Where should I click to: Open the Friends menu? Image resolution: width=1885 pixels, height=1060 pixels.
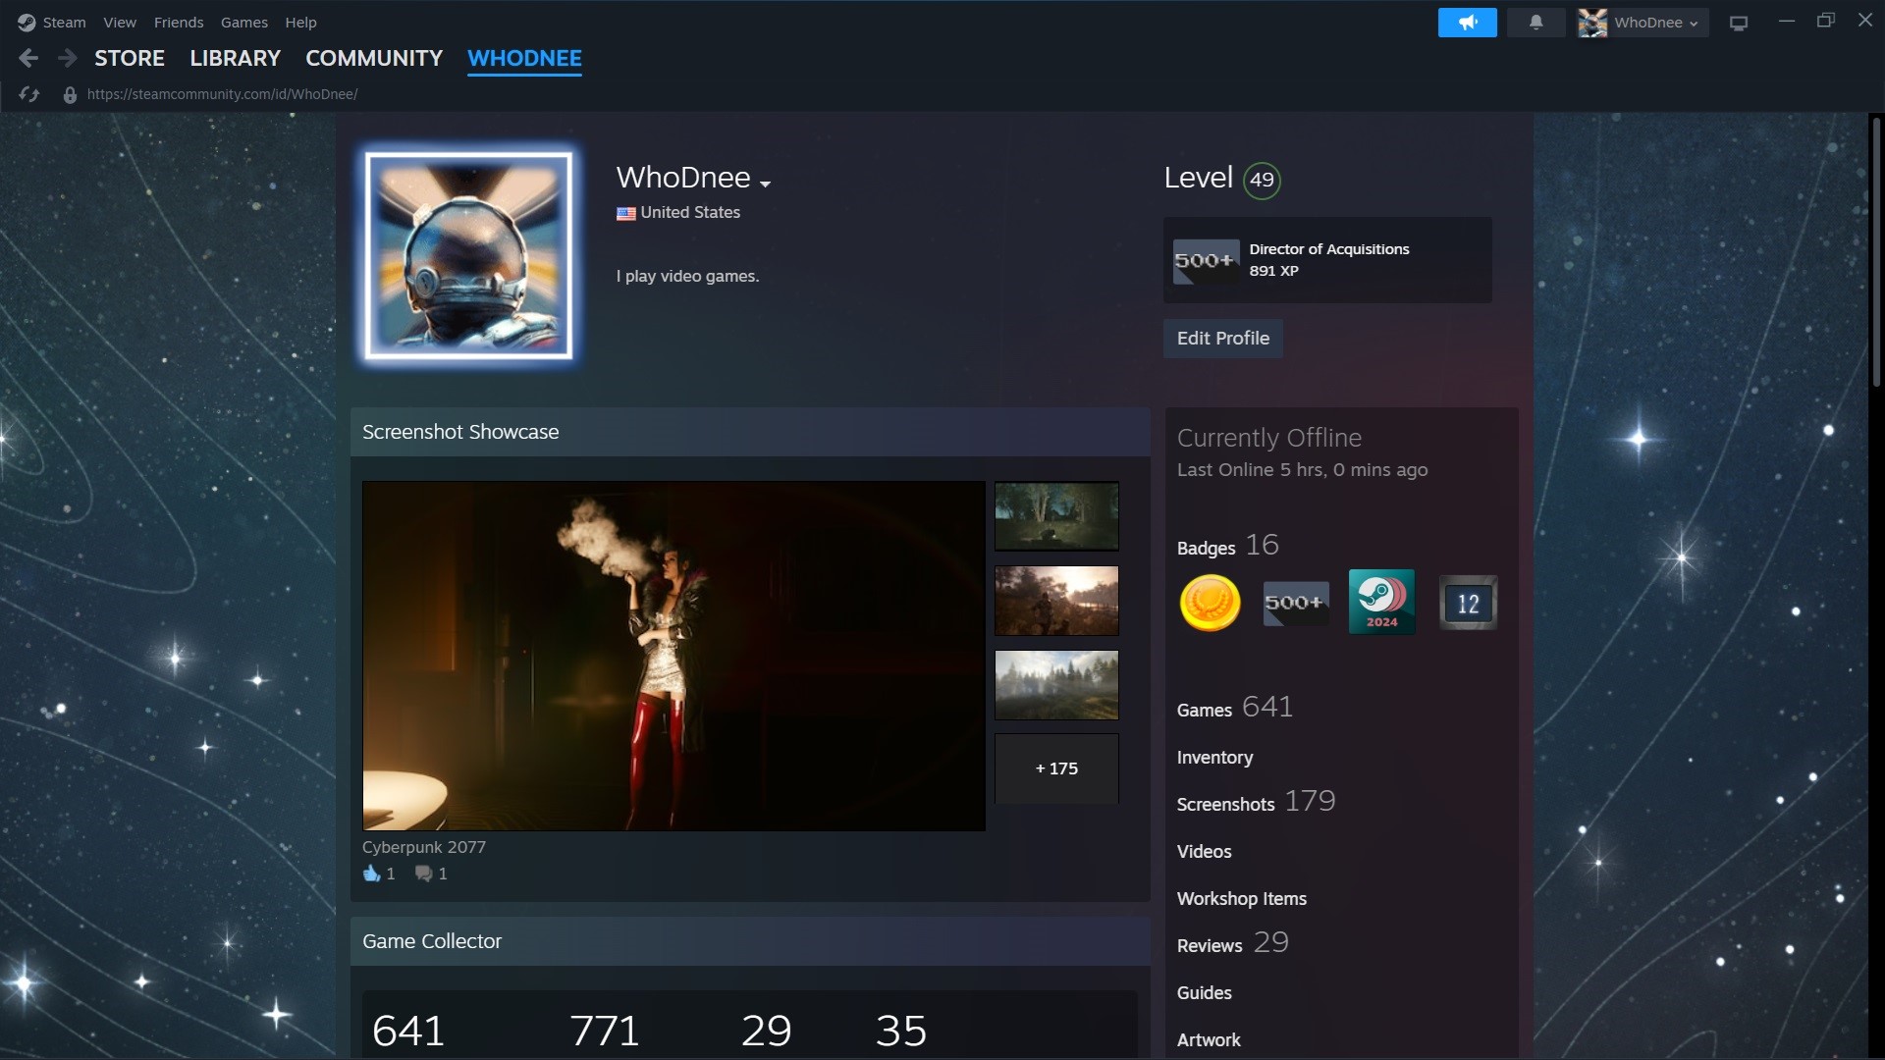coord(179,22)
